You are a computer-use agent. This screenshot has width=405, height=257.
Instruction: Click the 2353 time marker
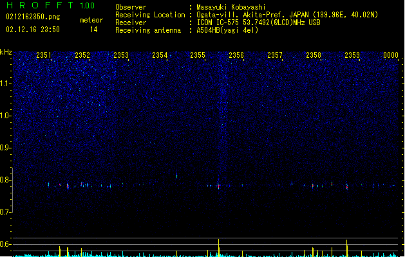121,55
